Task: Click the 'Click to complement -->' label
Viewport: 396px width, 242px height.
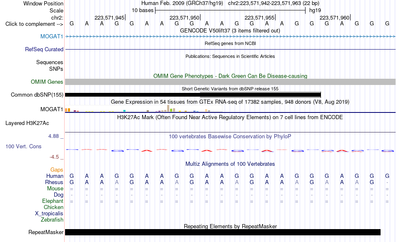Action: click(34, 24)
